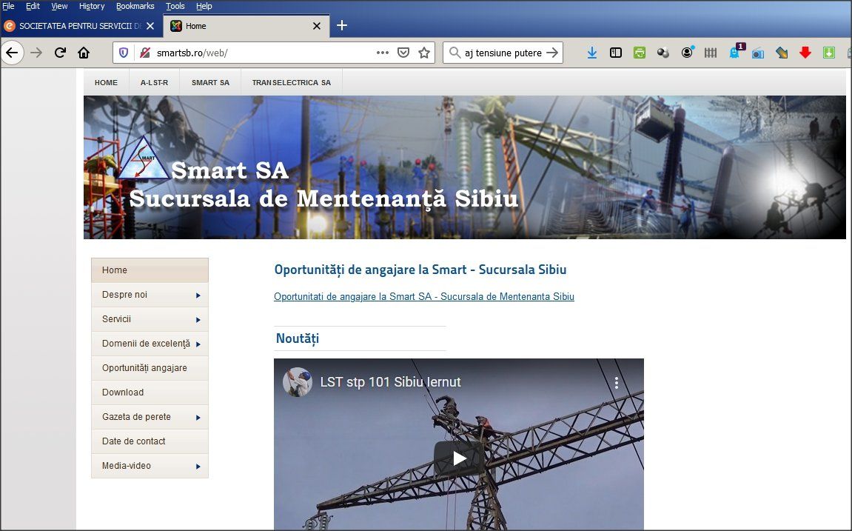The width and height of the screenshot is (852, 531).
Task: Expand the Media-video submenu arrow
Action: point(198,467)
